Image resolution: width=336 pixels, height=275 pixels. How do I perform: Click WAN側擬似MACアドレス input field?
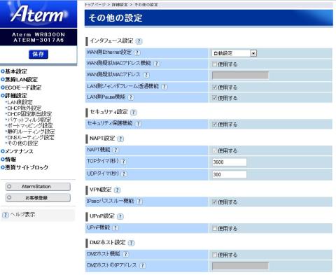tap(240, 76)
